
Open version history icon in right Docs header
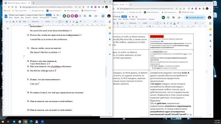coord(168,18)
